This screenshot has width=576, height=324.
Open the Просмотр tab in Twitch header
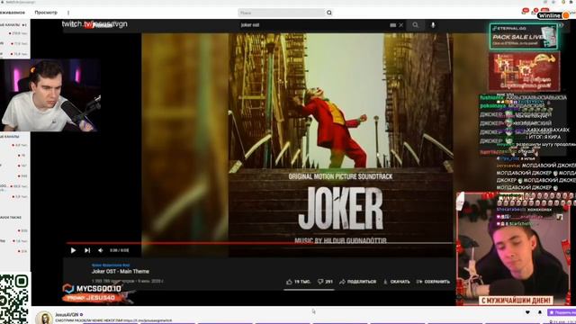(46, 13)
